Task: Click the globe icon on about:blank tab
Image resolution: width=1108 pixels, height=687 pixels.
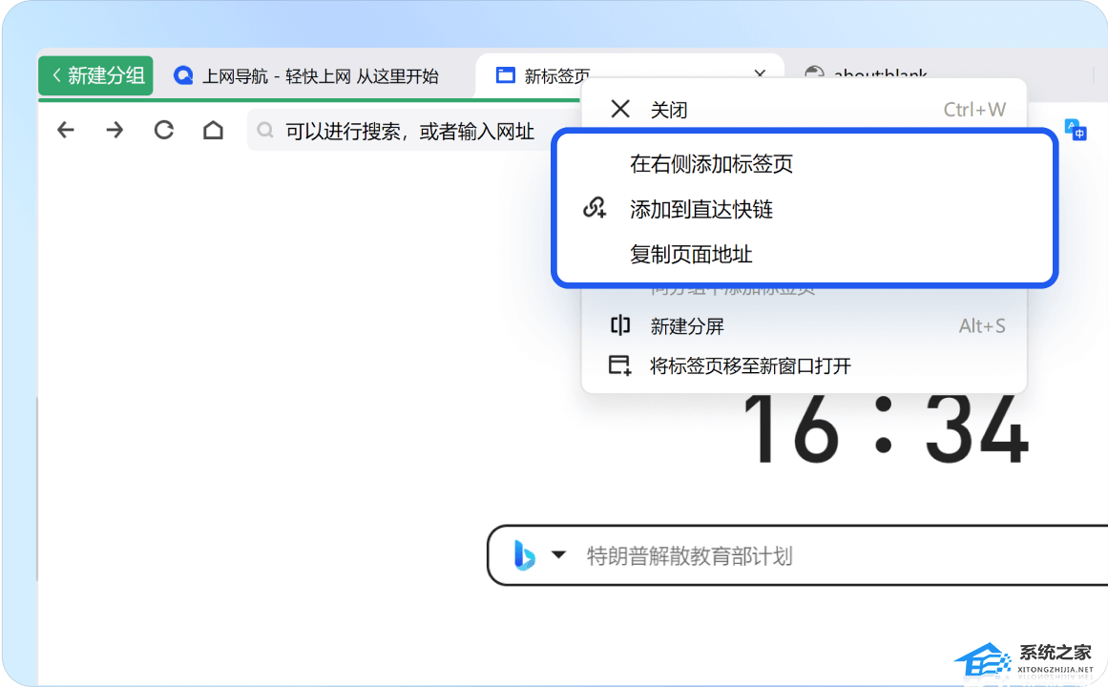Action: click(x=814, y=73)
